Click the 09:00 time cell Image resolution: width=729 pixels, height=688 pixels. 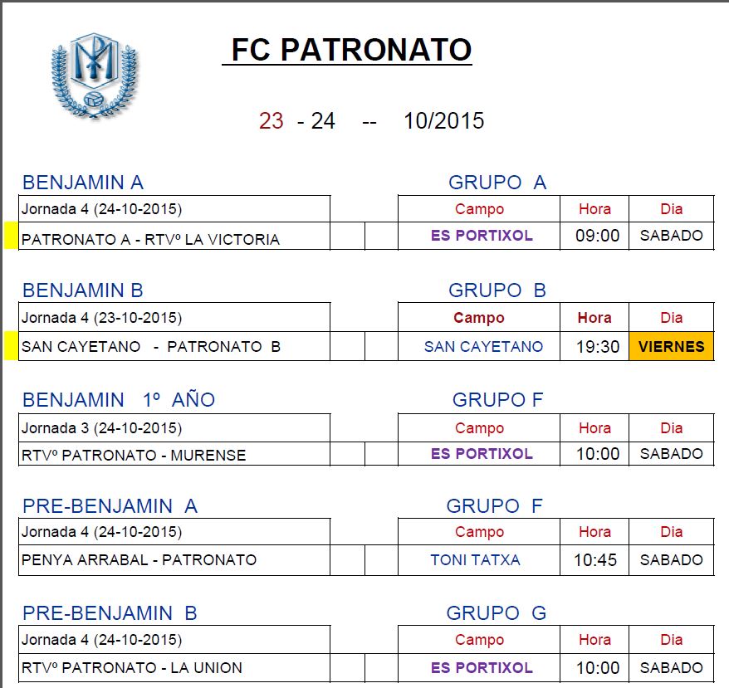597,236
